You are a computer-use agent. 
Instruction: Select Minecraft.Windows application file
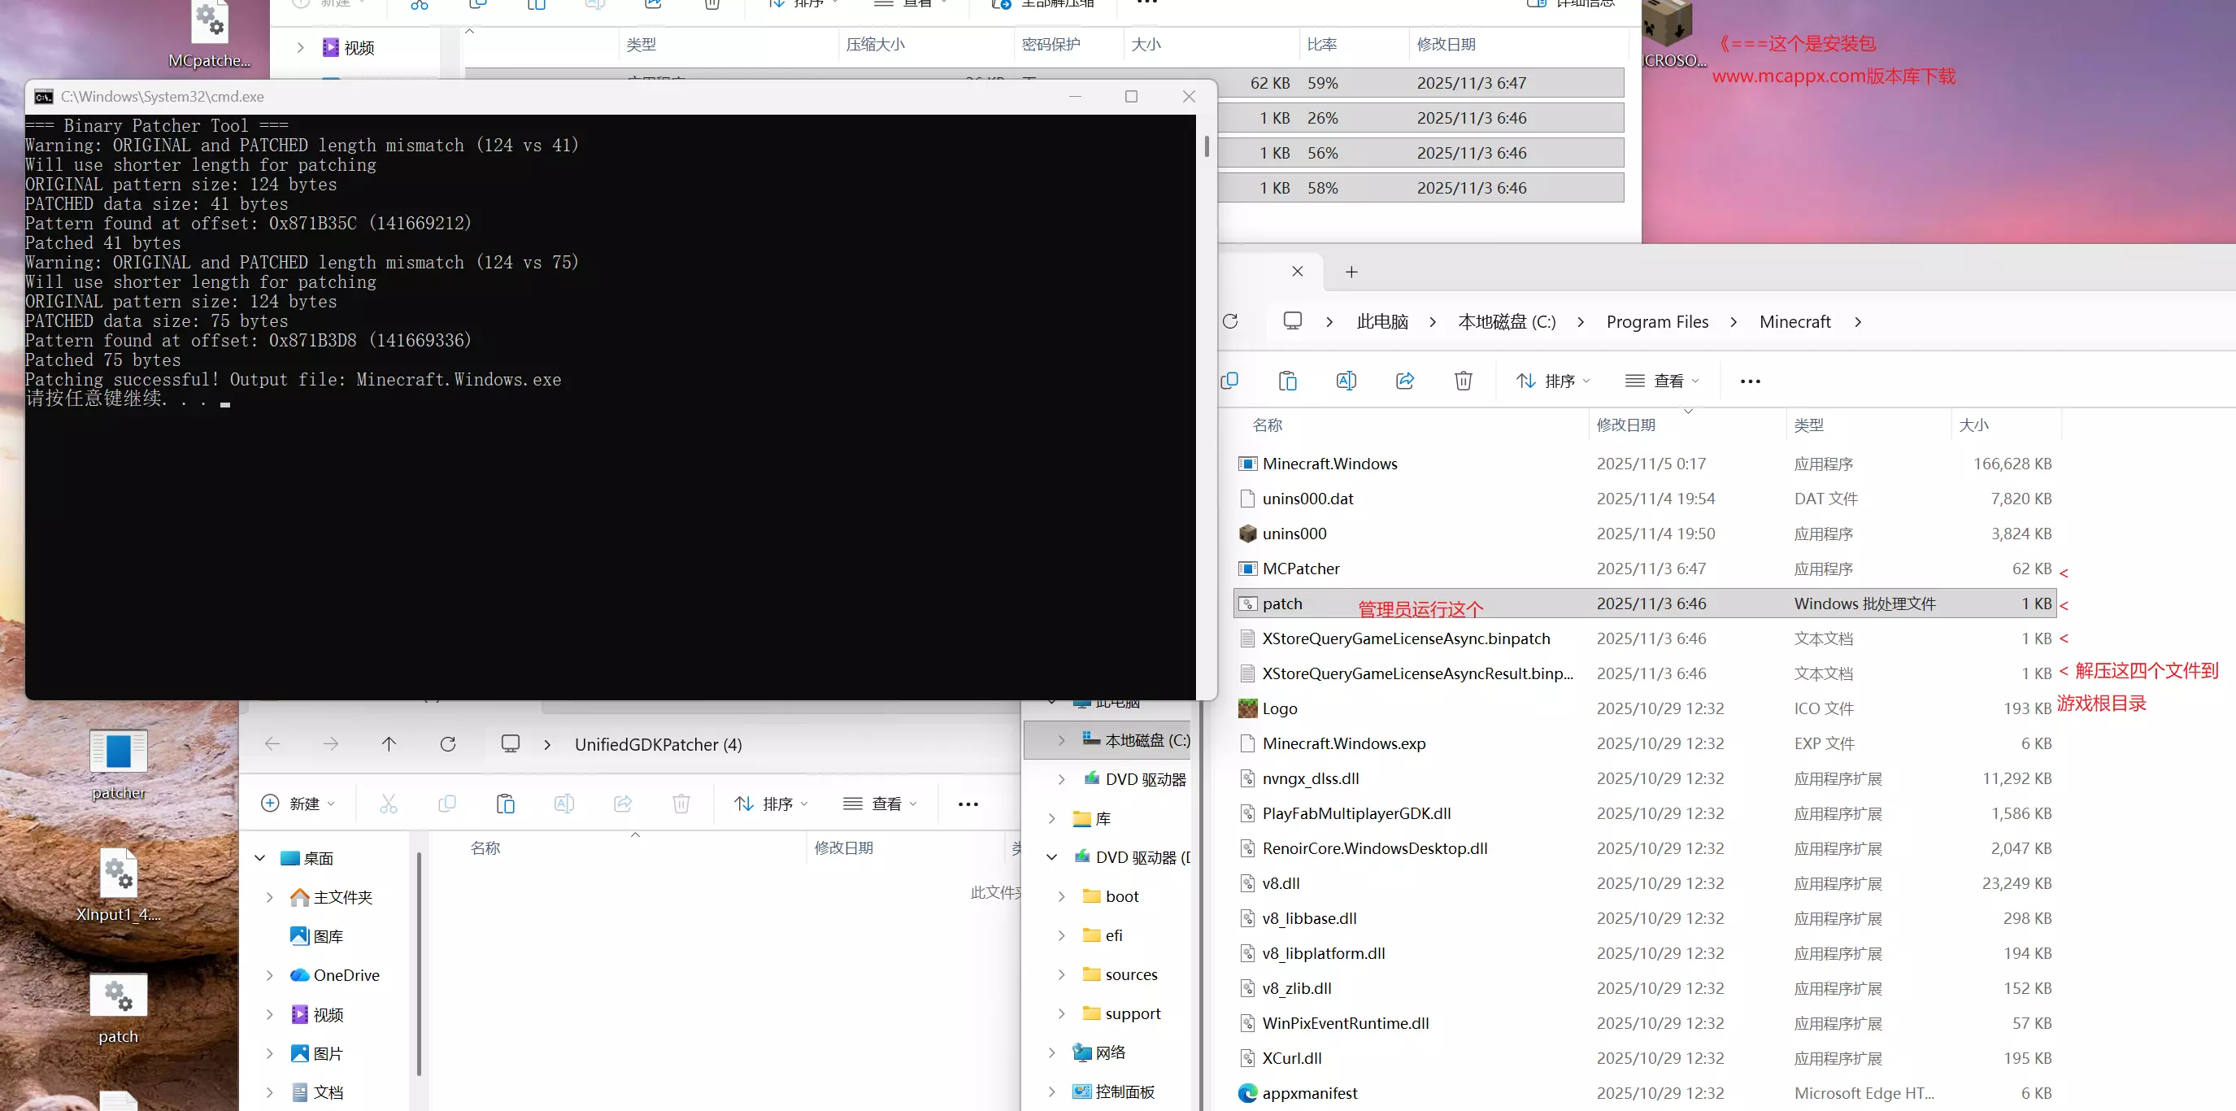pyautogui.click(x=1647, y=464)
